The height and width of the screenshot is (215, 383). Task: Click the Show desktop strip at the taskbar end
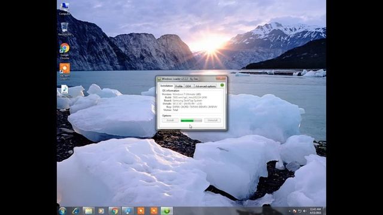pyautogui.click(x=324, y=211)
